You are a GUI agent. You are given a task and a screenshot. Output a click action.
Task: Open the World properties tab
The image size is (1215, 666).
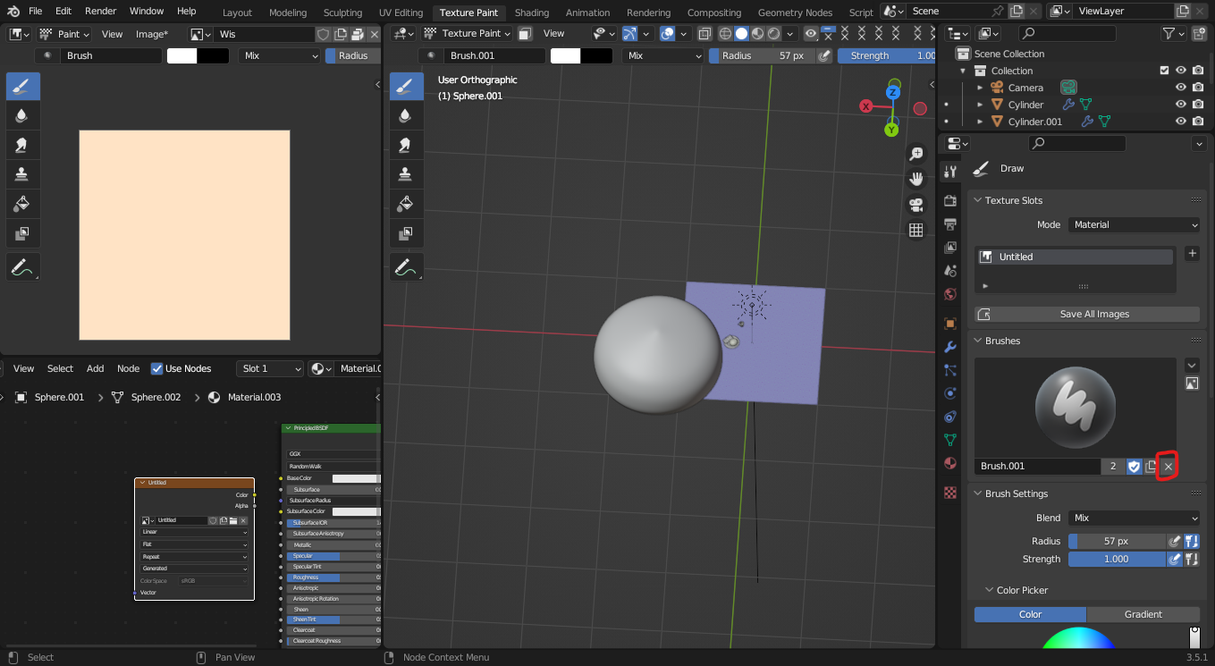(x=950, y=294)
